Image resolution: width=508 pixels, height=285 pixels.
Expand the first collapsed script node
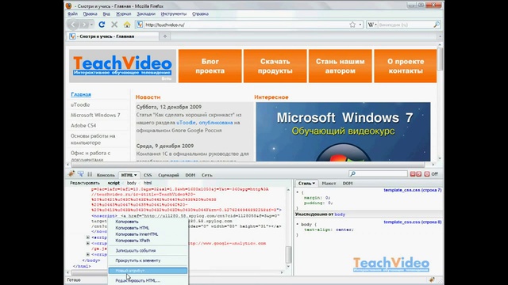pos(88,237)
